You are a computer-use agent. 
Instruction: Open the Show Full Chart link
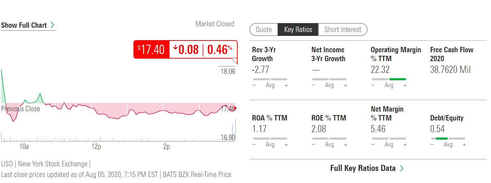click(24, 25)
